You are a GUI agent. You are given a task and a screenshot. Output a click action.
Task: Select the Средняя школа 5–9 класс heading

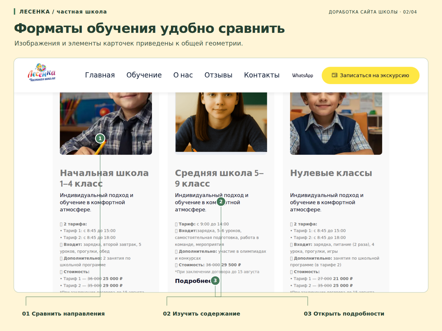(219, 178)
